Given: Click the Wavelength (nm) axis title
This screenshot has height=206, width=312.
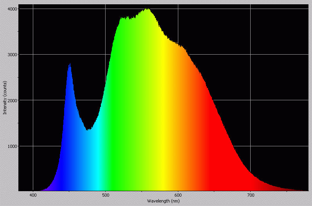Looking at the screenshot, I should 163,201.
